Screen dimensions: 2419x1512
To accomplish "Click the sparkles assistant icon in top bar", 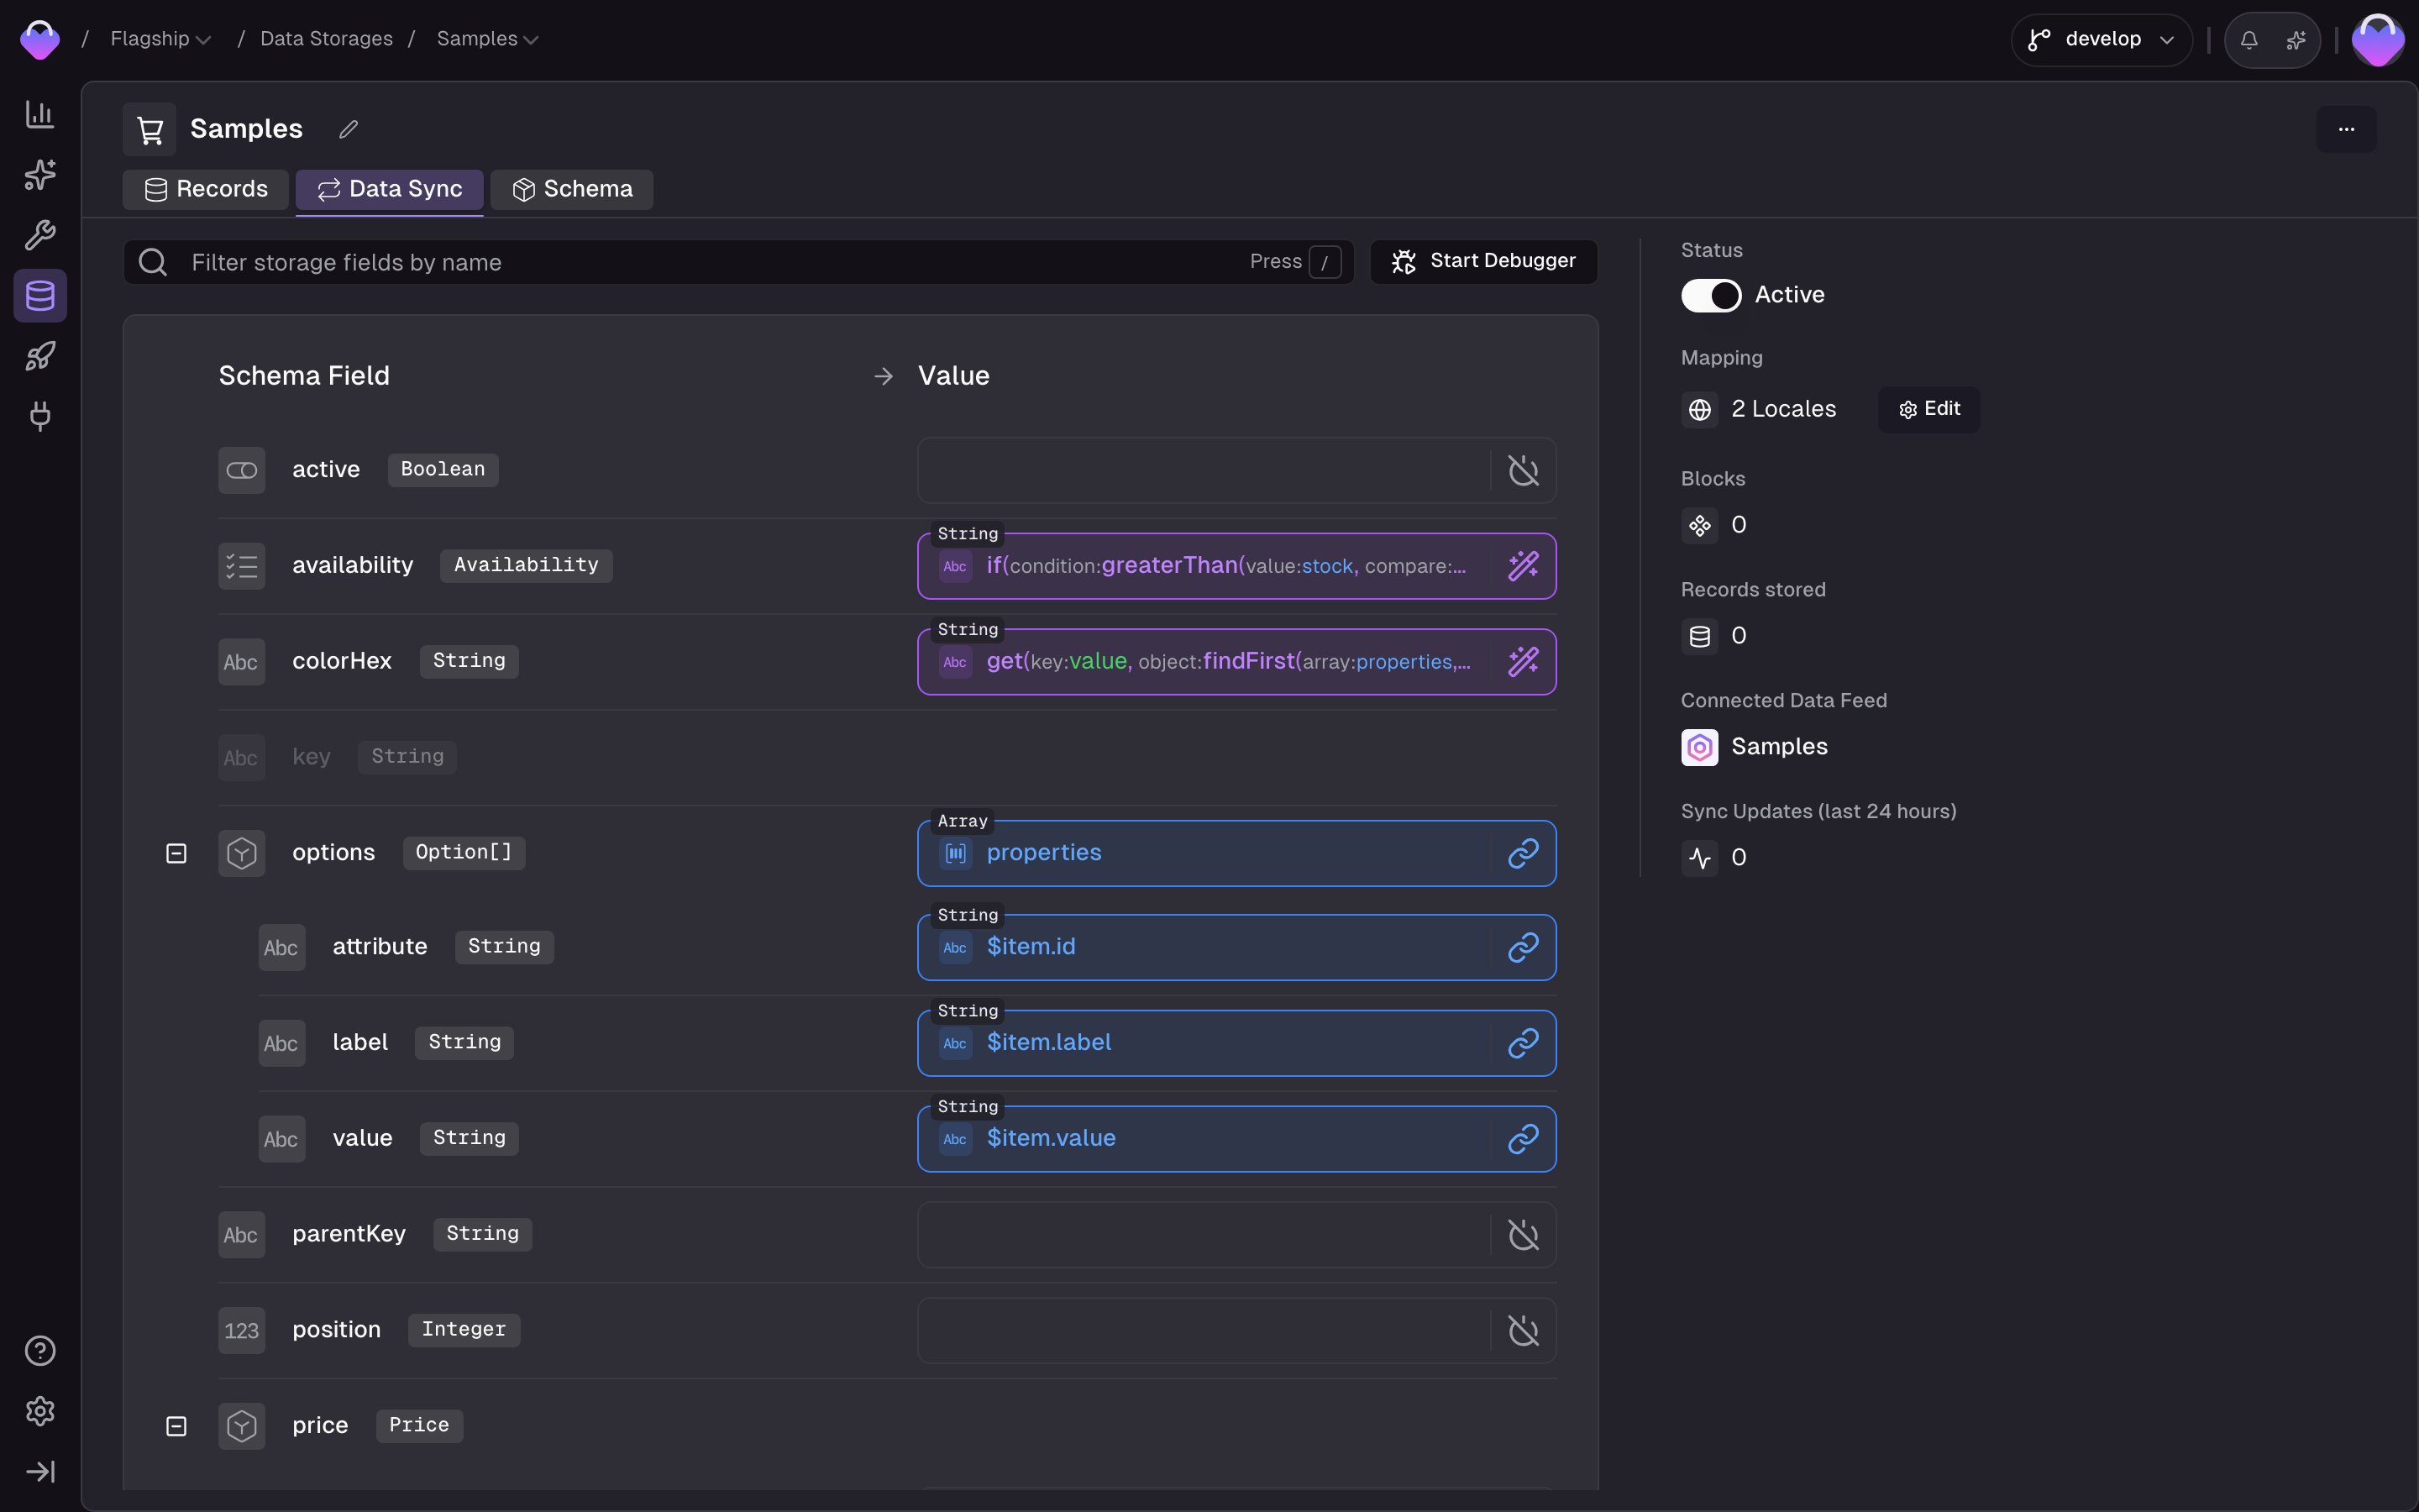I will [2296, 40].
